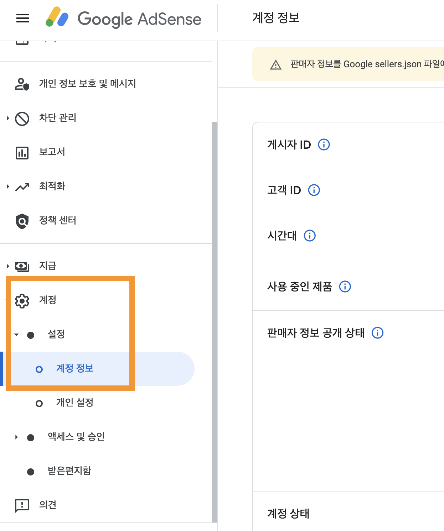Click the 설정 item under 계정
444x531 pixels.
(56, 335)
